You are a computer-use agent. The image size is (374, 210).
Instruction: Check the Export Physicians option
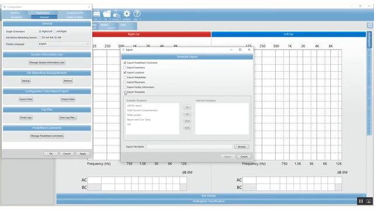click(x=124, y=82)
